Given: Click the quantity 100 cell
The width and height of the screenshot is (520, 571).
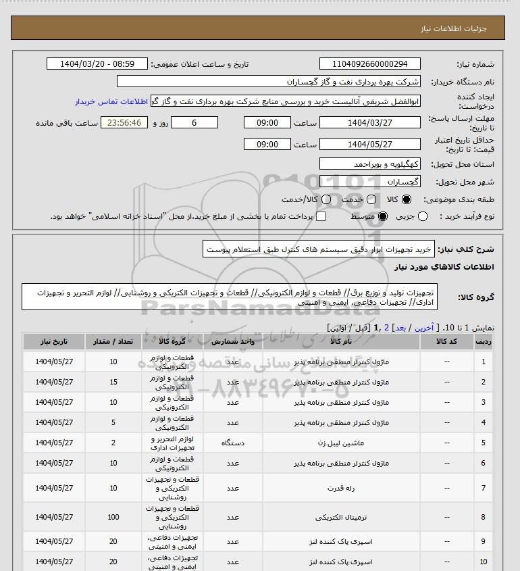Looking at the screenshot, I should coord(113,517).
